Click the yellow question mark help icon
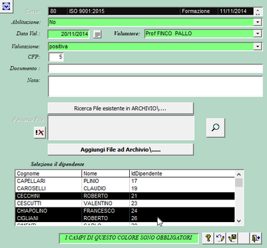The width and height of the screenshot is (267, 248). (208, 238)
